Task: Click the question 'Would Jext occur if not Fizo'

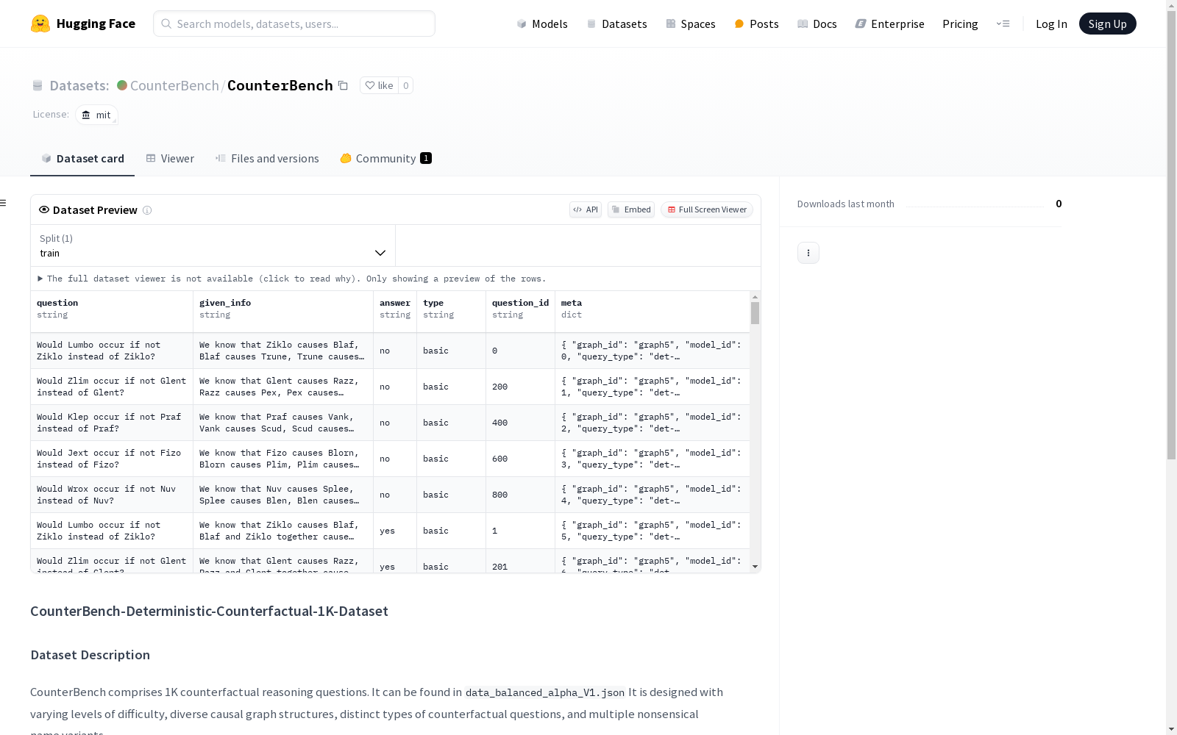Action: (x=112, y=459)
